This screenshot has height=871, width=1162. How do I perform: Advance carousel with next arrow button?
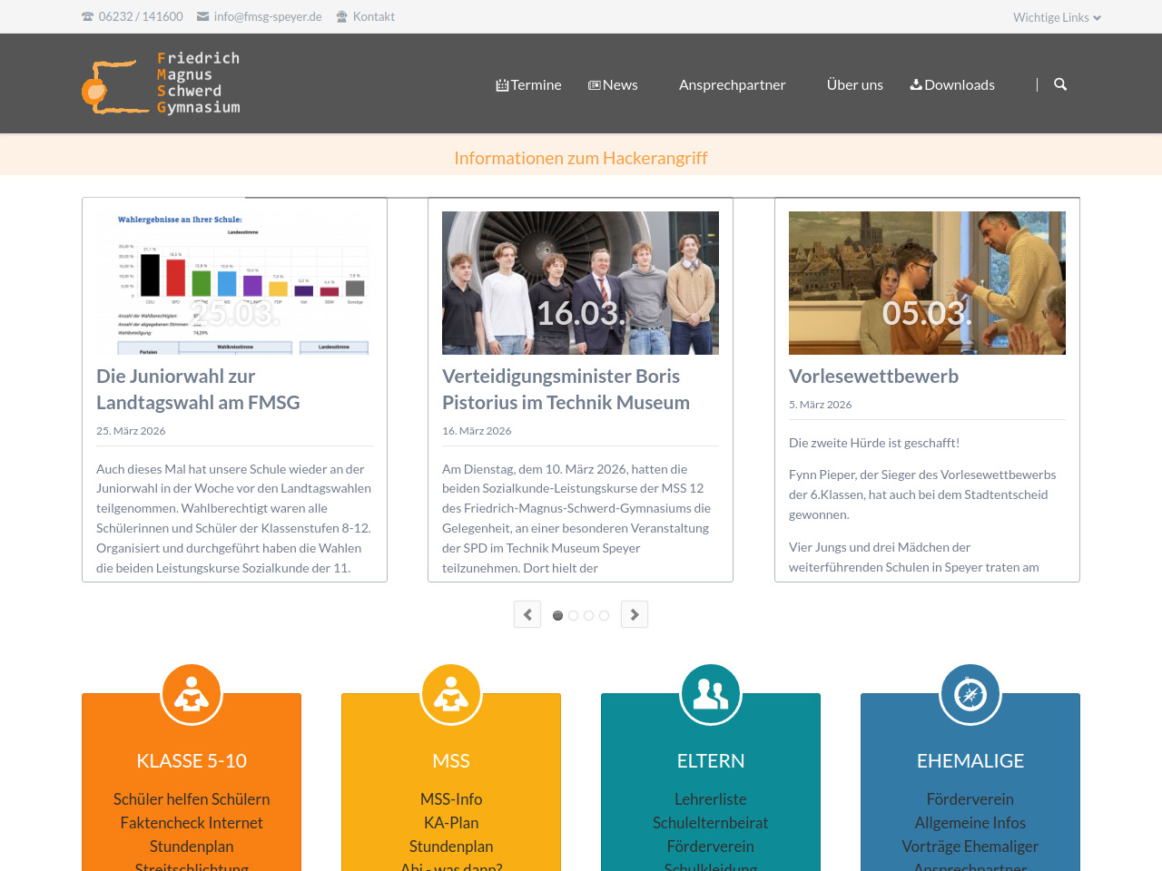click(635, 614)
